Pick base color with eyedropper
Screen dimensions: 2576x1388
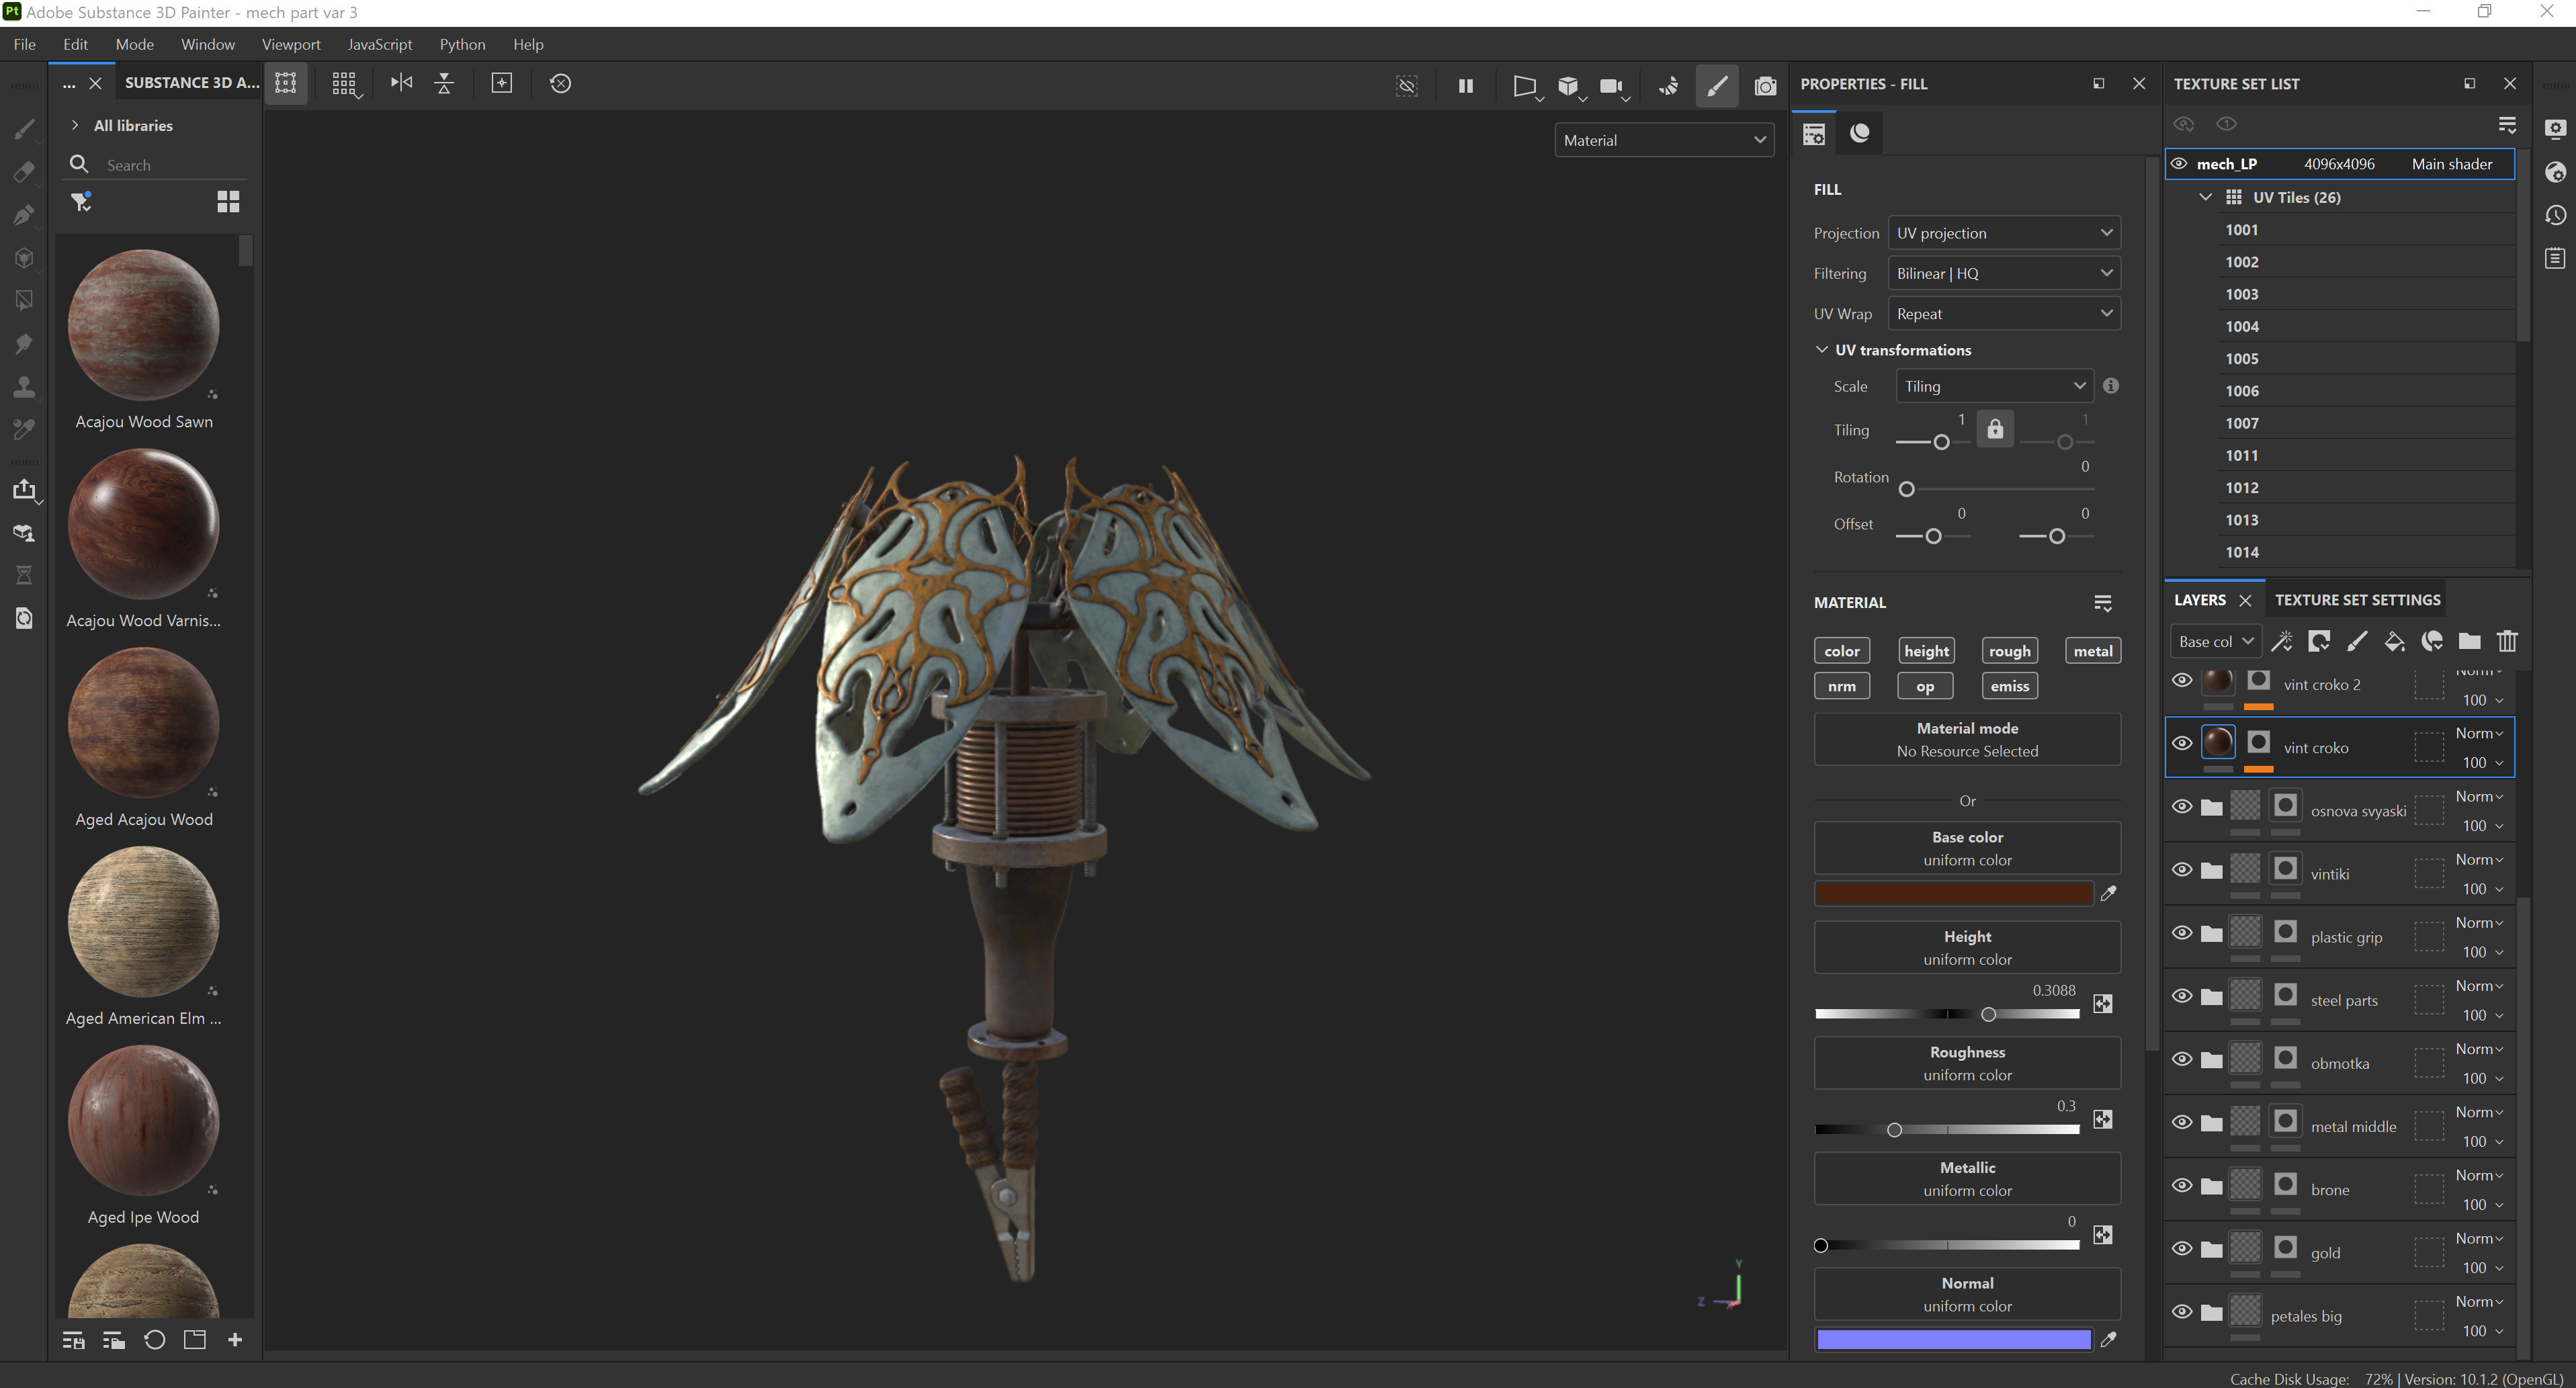coord(2108,893)
